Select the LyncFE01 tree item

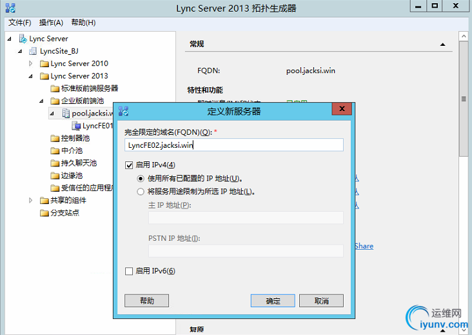[x=97, y=126]
